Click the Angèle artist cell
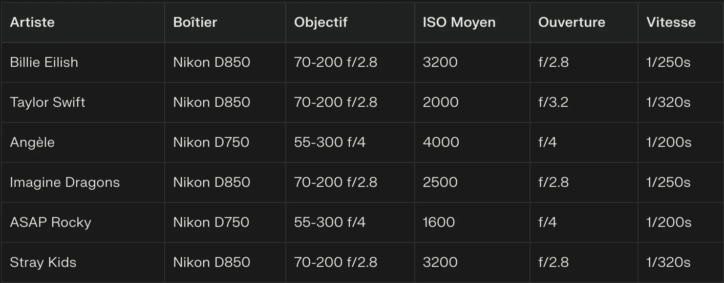 [x=32, y=142]
